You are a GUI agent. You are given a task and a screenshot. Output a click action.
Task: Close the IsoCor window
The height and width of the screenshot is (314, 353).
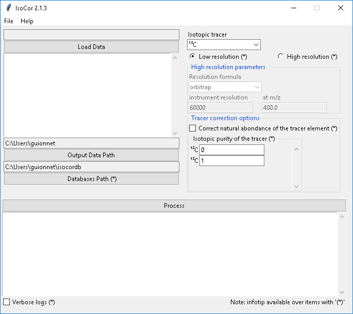(x=341, y=8)
